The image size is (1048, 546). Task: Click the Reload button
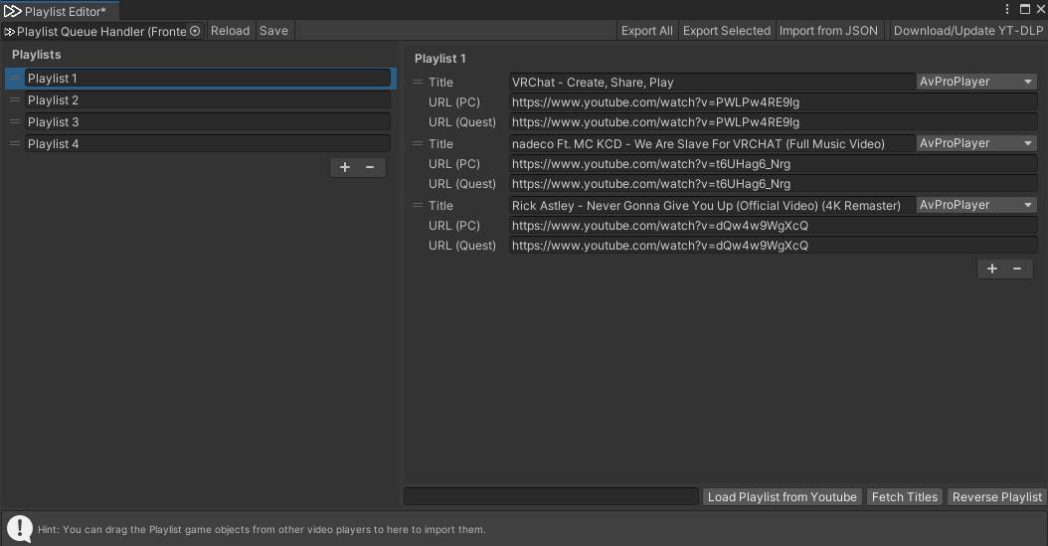point(230,31)
